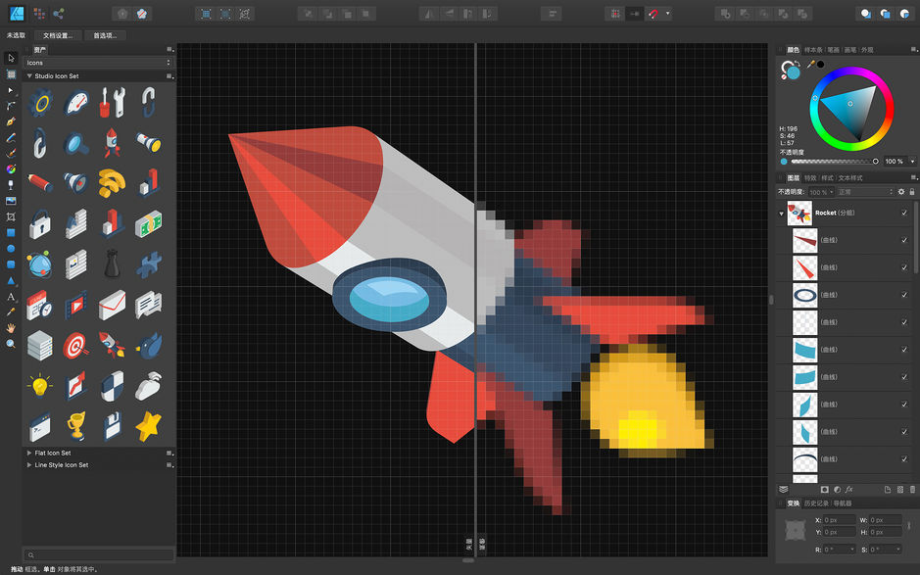920x575 pixels.
Task: Click the Wi-Fi signal asset icon
Action: [112, 183]
